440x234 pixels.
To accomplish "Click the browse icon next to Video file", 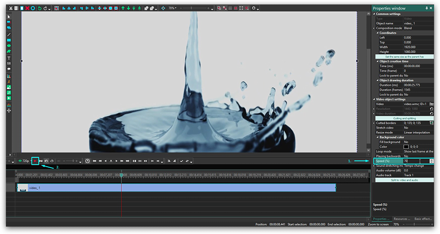I will [432, 104].
